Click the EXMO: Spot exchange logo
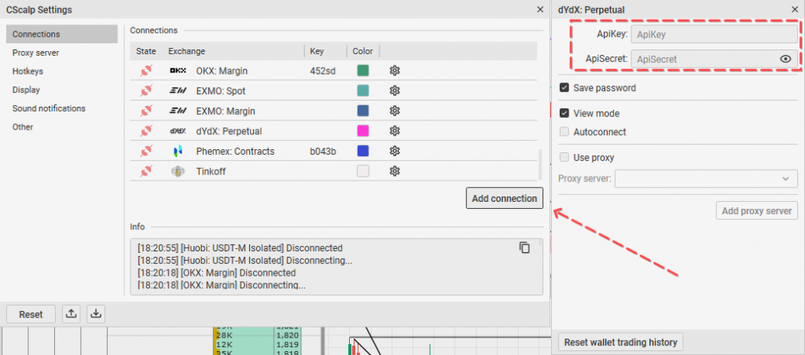This screenshot has height=355, width=805. (x=178, y=91)
